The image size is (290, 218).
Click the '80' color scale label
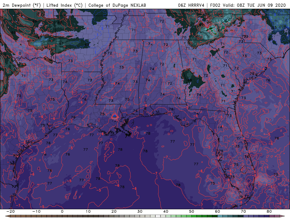click(269, 211)
